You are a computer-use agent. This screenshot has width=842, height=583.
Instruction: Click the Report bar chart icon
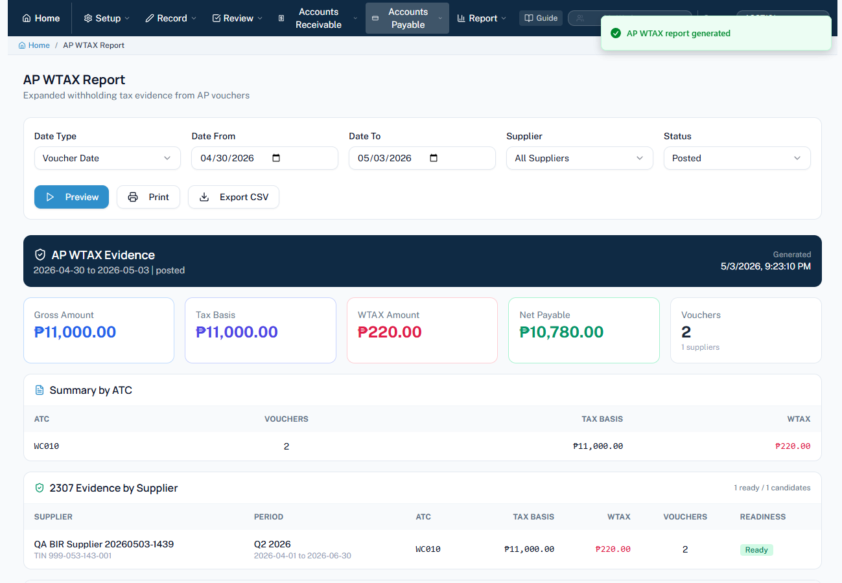[x=462, y=18]
